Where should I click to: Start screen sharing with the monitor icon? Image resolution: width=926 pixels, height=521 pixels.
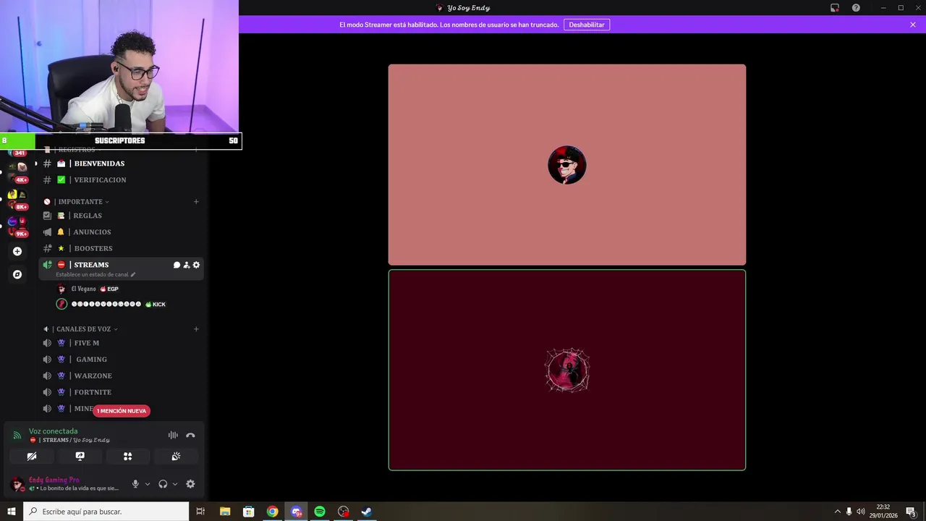coord(80,457)
